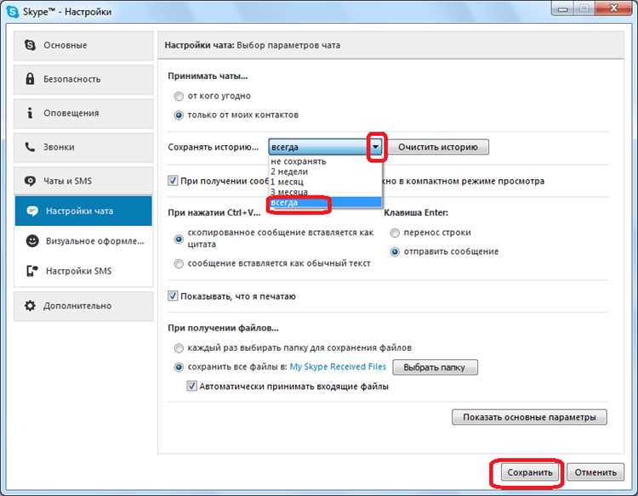The image size is (638, 496).
Task: Select the 'от кого угодно' radio button
Action: [x=179, y=96]
